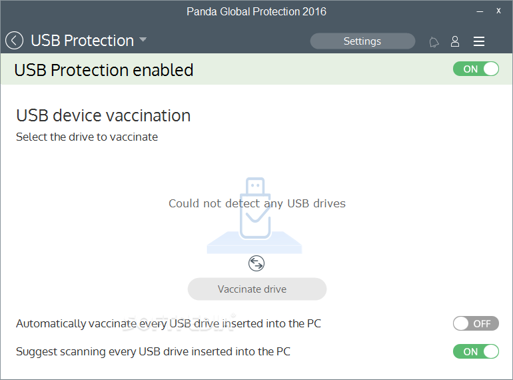
Task: Go back using the circled arrow icon
Action: click(x=15, y=41)
